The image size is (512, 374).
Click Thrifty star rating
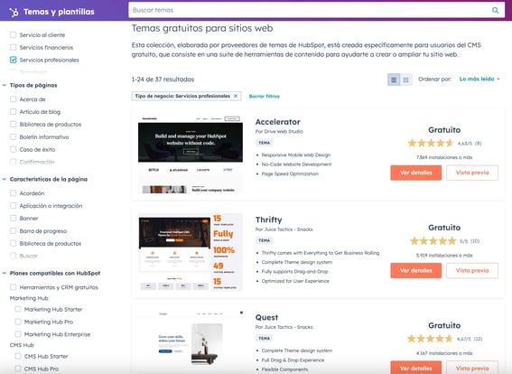pyautogui.click(x=433, y=241)
